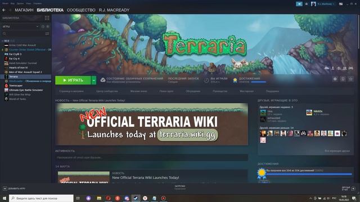Click the add game plus icon
This screenshot has height=202, width=360.
pos(5,189)
